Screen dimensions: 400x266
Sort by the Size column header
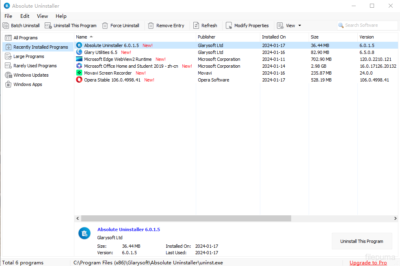[x=333, y=37]
